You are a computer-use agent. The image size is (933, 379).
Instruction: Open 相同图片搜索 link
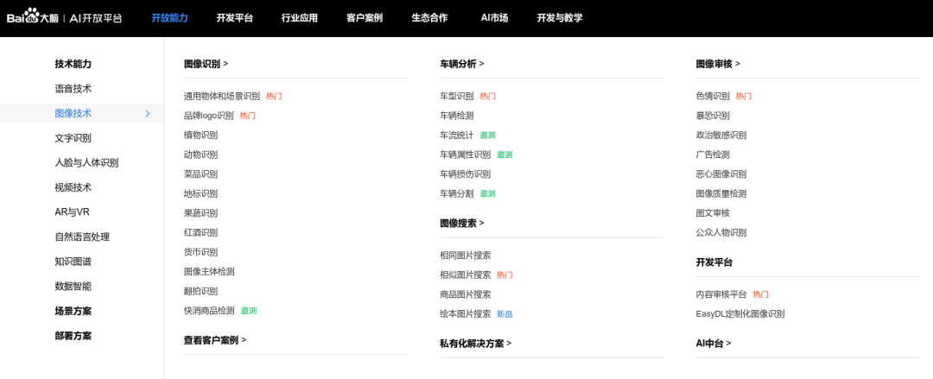[x=465, y=256]
